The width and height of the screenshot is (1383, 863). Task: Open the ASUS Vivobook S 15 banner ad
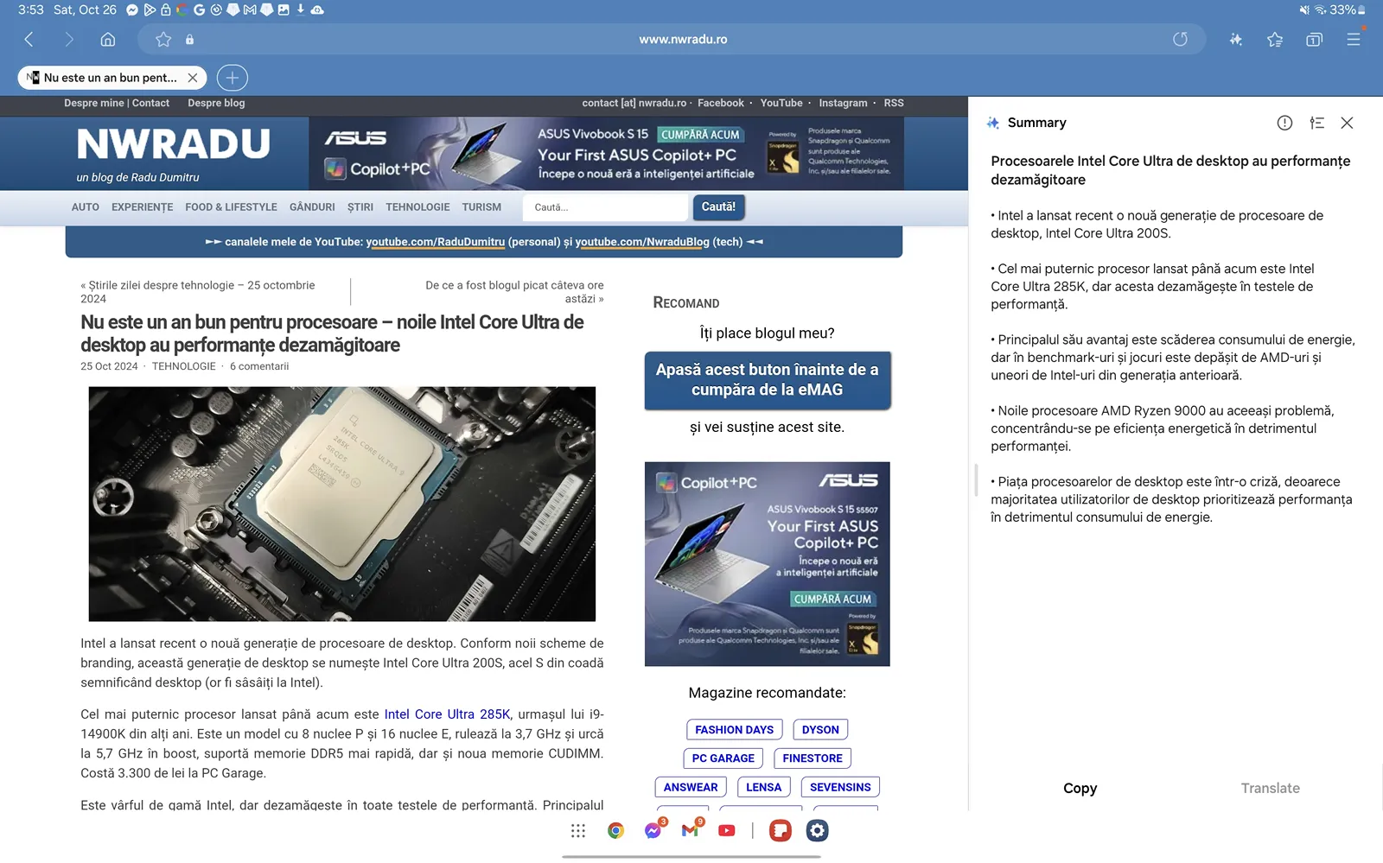pyautogui.click(x=606, y=154)
